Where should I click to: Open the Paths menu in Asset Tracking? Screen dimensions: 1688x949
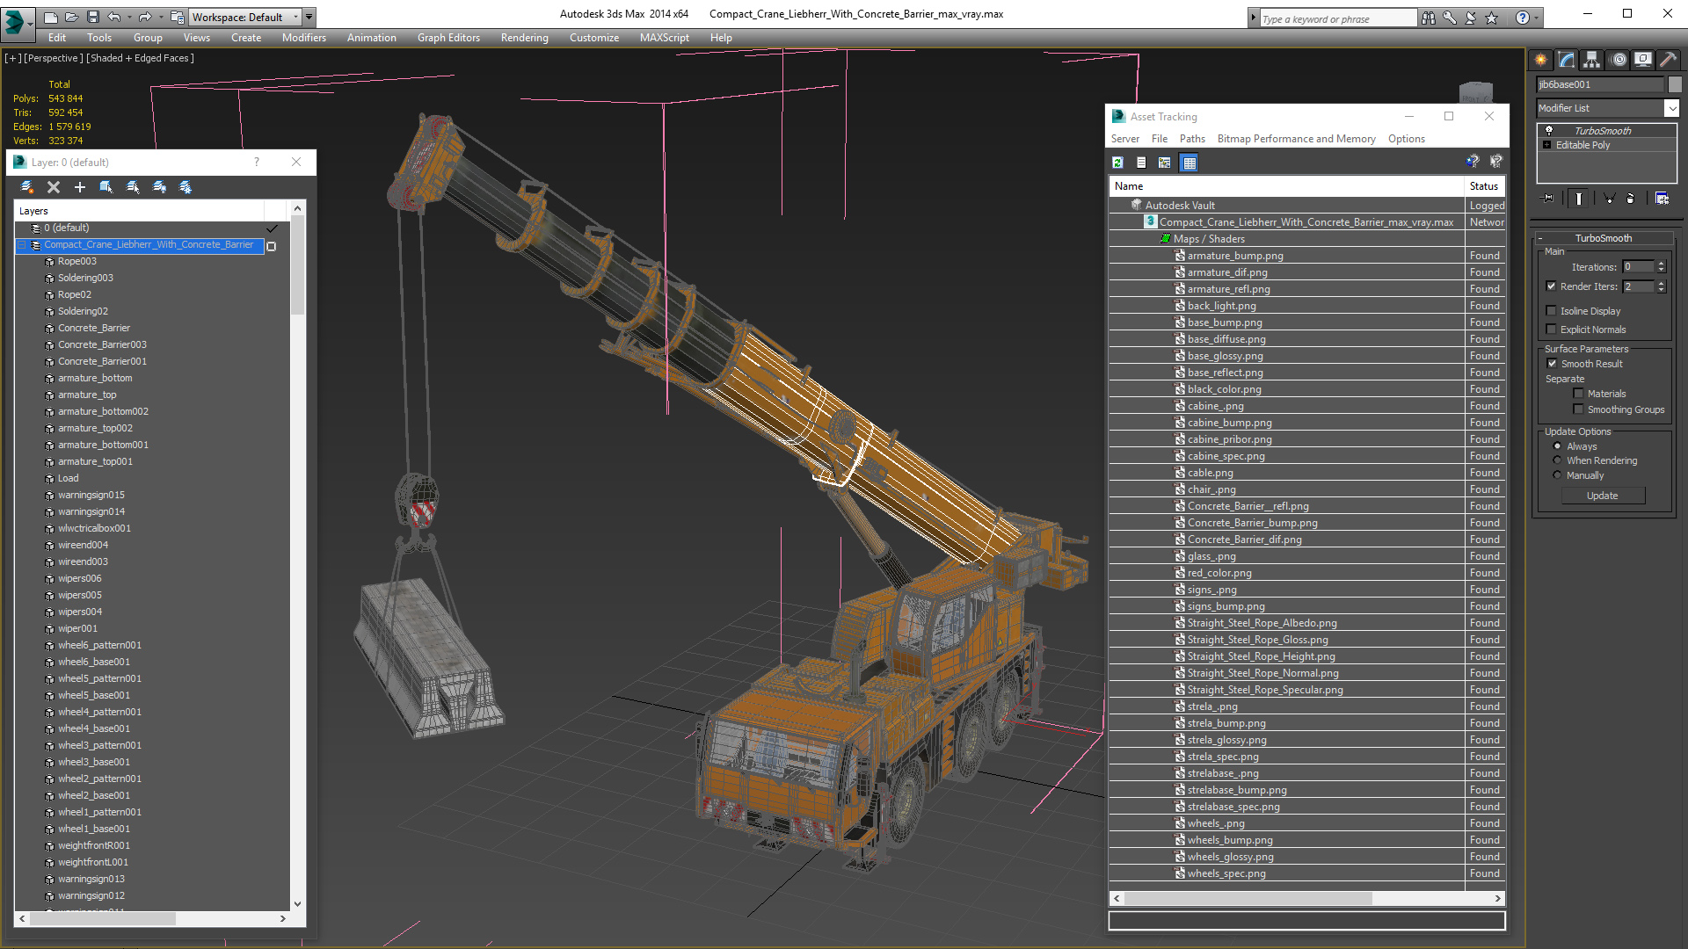1192,139
